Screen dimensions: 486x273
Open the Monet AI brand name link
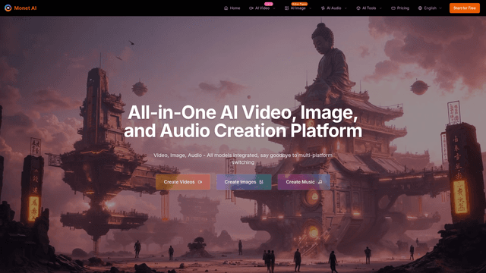(x=25, y=8)
